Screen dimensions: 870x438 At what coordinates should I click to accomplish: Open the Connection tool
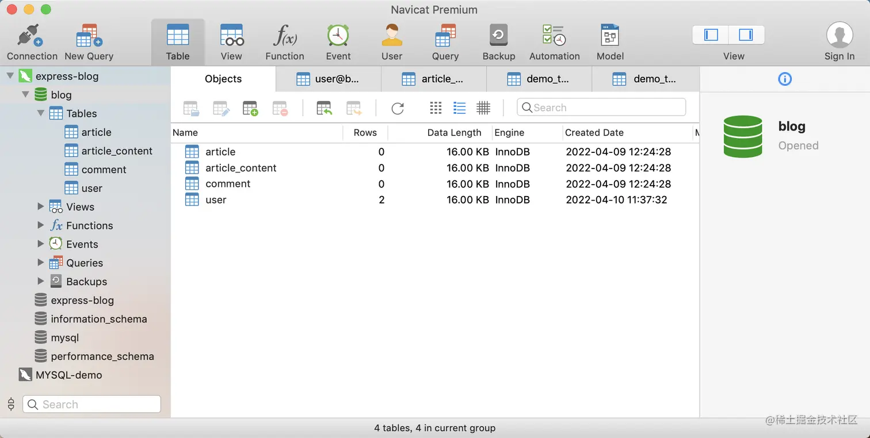point(32,42)
